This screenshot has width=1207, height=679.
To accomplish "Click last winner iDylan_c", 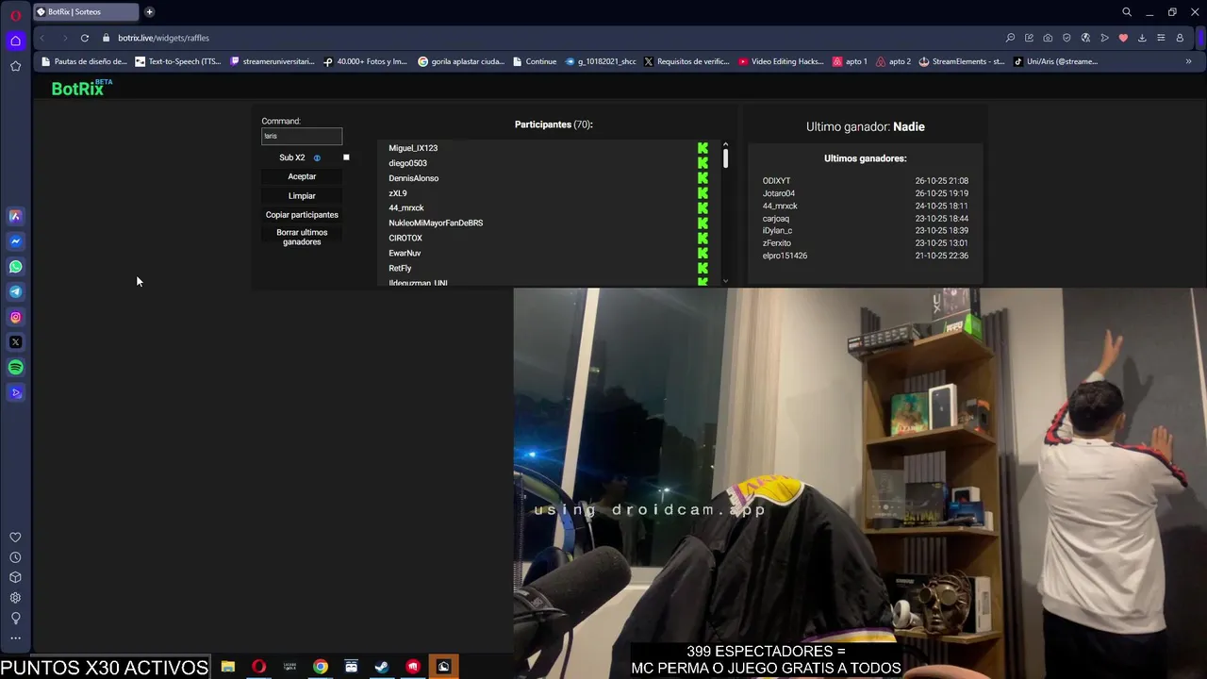I will pos(777,231).
